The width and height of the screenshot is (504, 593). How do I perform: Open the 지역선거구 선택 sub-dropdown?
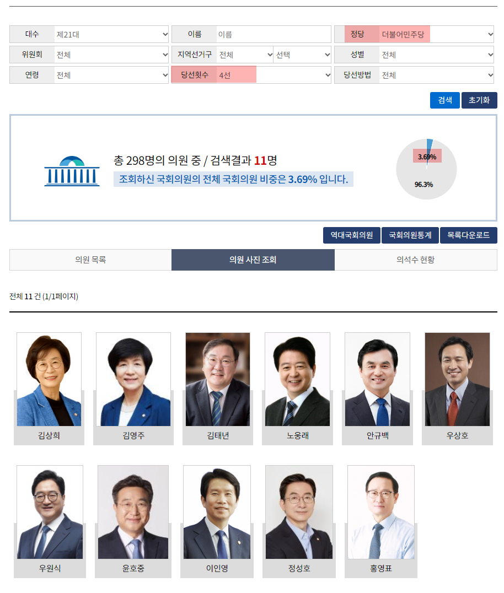(303, 55)
